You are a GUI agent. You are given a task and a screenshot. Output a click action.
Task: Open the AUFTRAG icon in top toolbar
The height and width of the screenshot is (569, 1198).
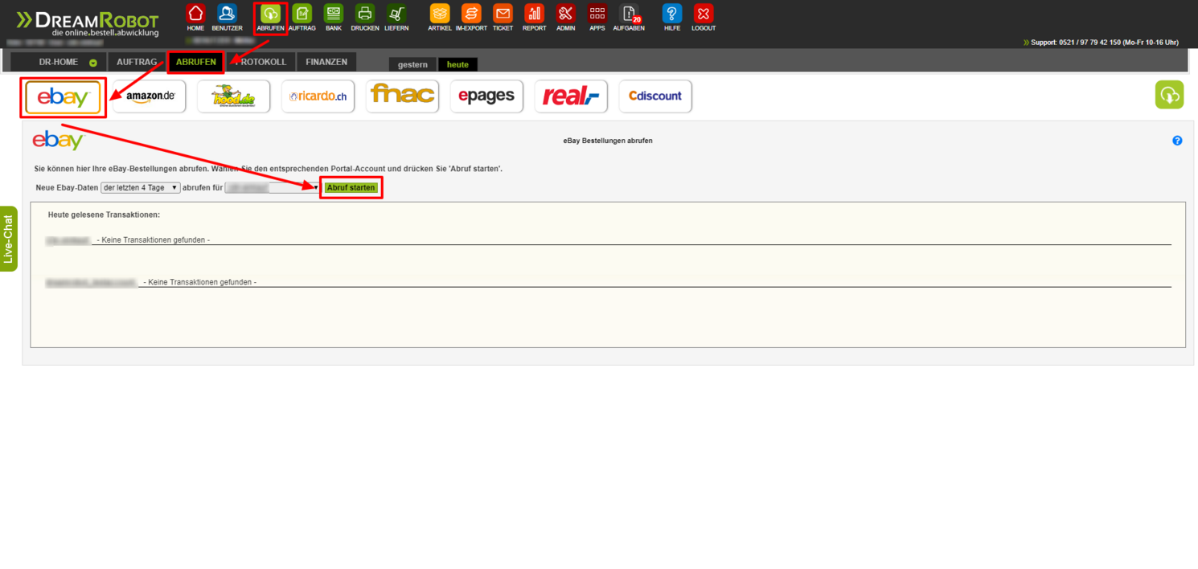coord(302,13)
